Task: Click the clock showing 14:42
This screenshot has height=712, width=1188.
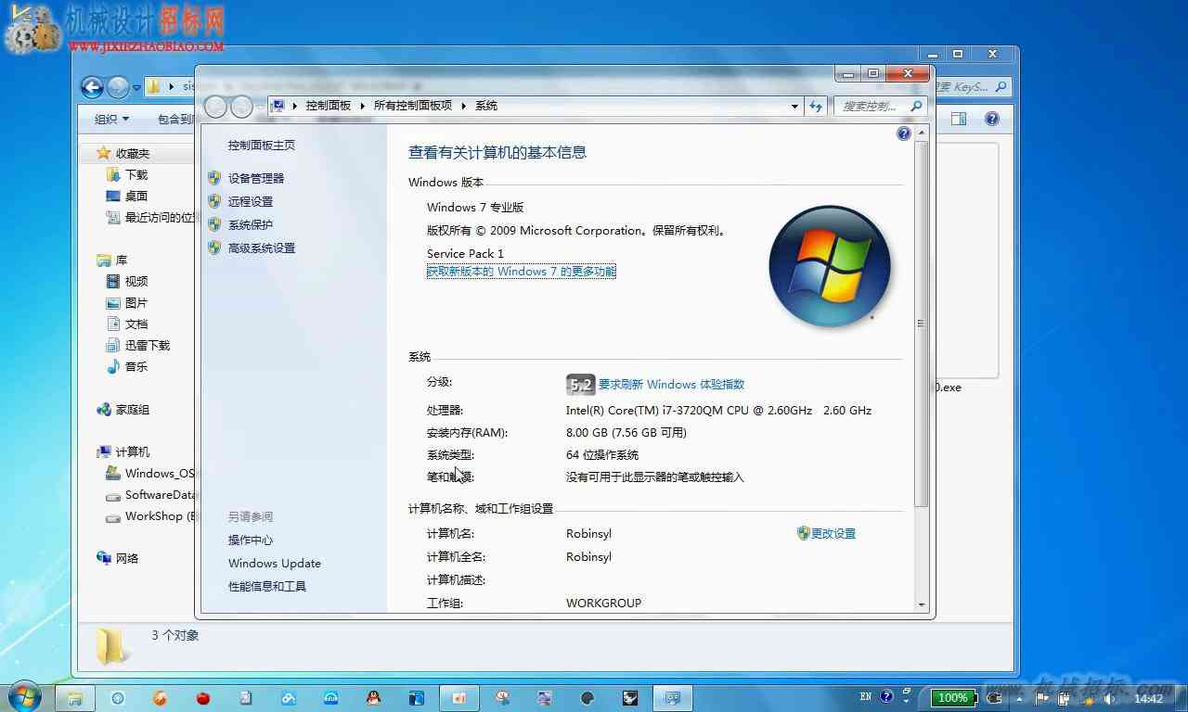Action: [1149, 698]
